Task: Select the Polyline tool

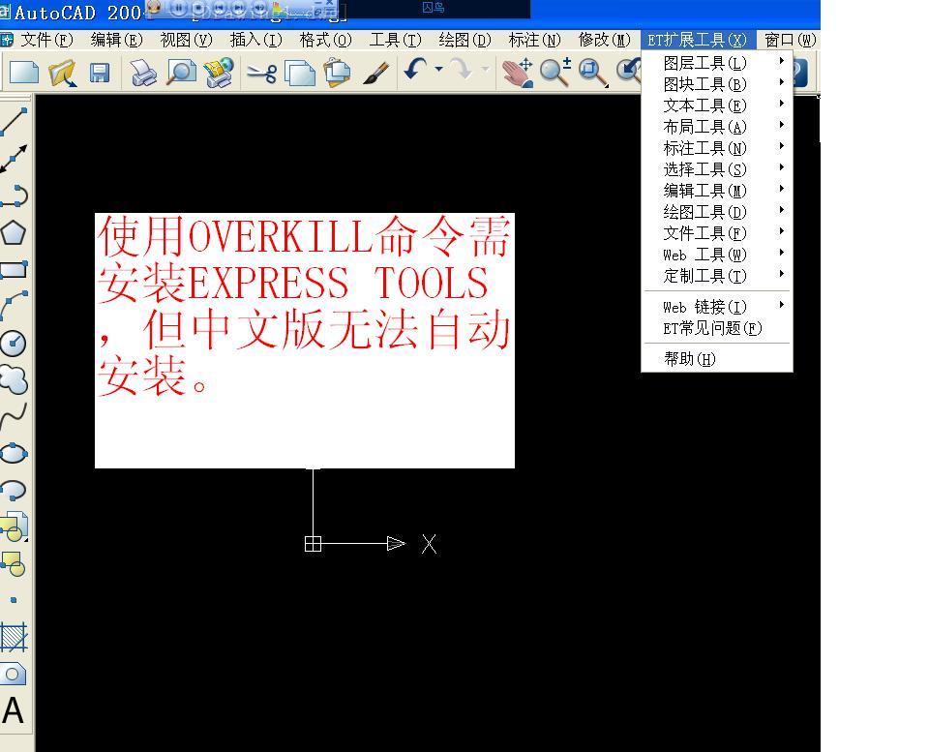Action: tap(14, 196)
